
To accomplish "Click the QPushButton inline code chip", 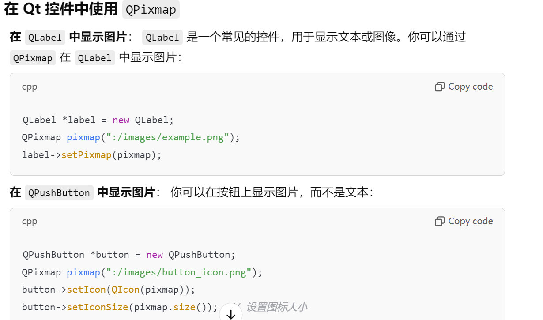I will [x=59, y=193].
